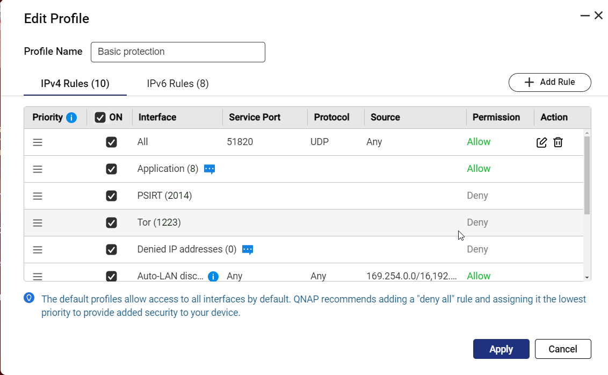Viewport: 608px width, 375px height.
Task: Uncheck the Tor (1223) rule
Action: pyautogui.click(x=111, y=223)
